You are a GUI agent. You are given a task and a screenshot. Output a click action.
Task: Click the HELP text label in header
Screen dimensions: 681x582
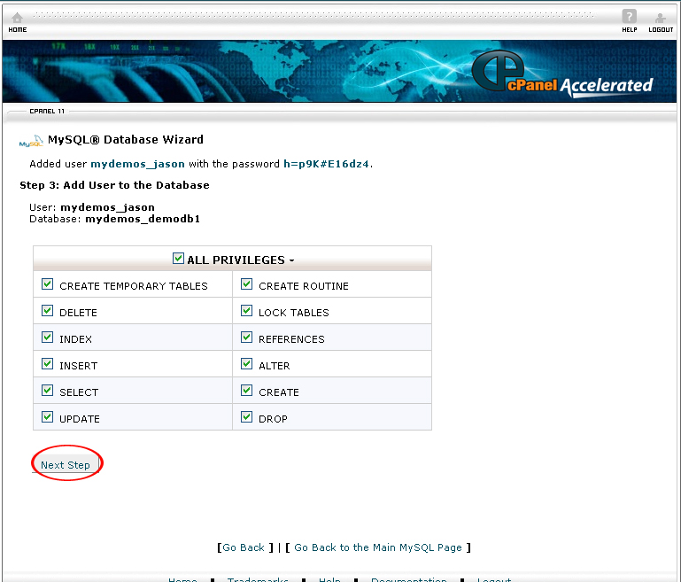point(630,29)
